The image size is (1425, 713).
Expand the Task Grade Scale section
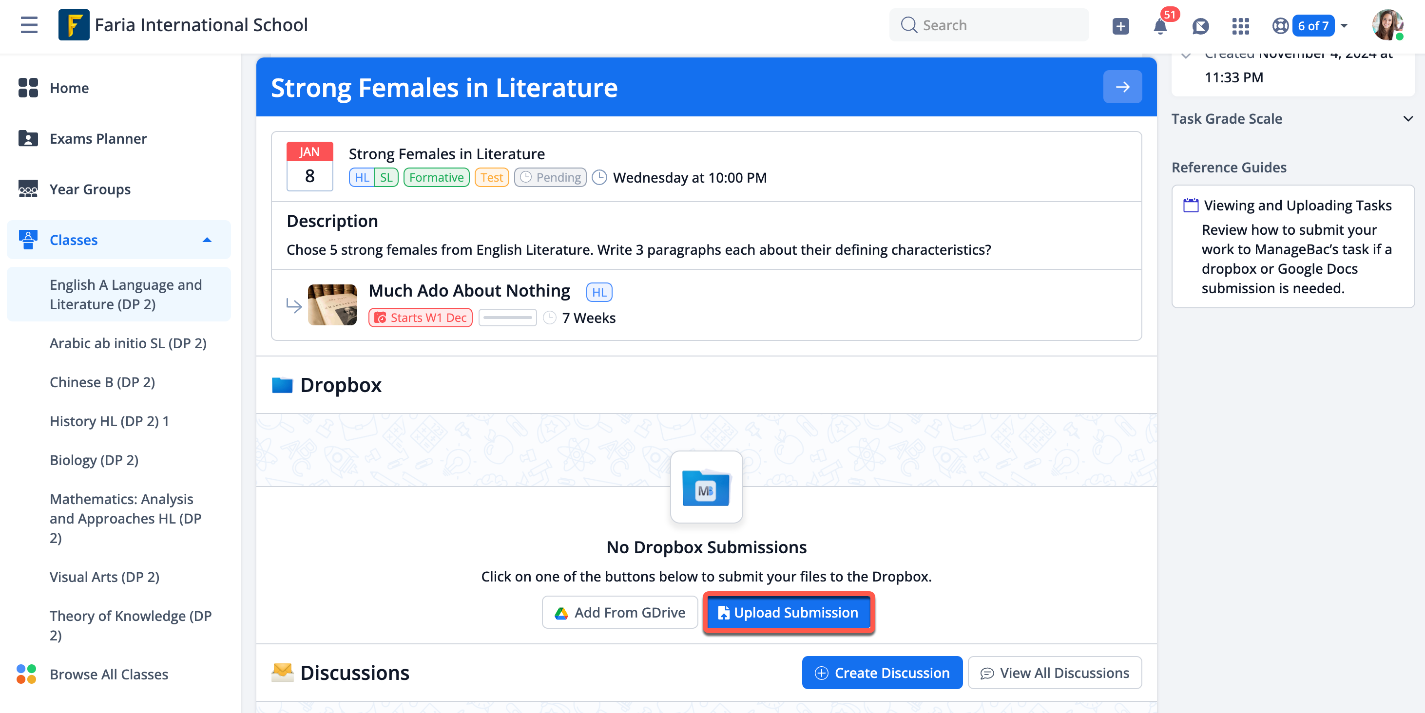1408,119
